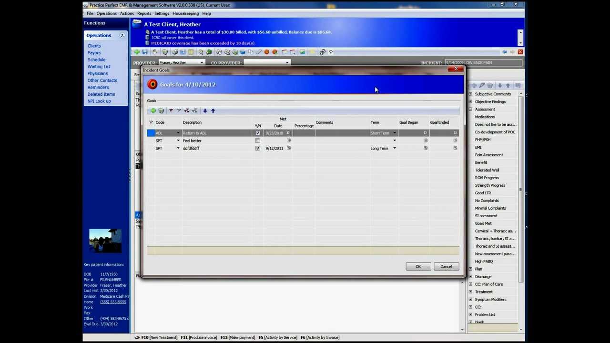The height and width of the screenshot is (343, 610).
Task: Move the selected goal down with blue arrow
Action: (x=205, y=111)
